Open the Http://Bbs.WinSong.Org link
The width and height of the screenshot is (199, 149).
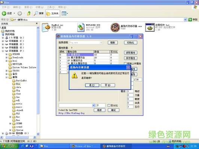[x=71, y=113]
